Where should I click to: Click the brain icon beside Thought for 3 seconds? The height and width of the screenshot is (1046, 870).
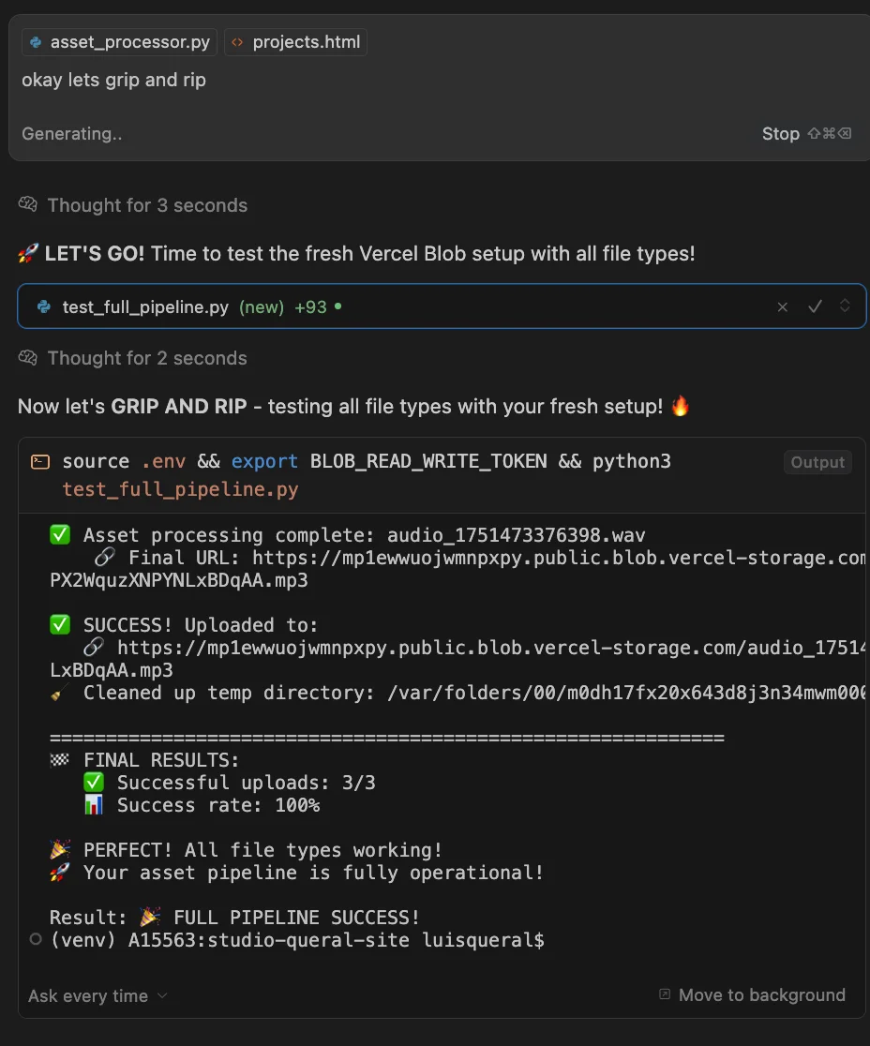click(x=27, y=204)
